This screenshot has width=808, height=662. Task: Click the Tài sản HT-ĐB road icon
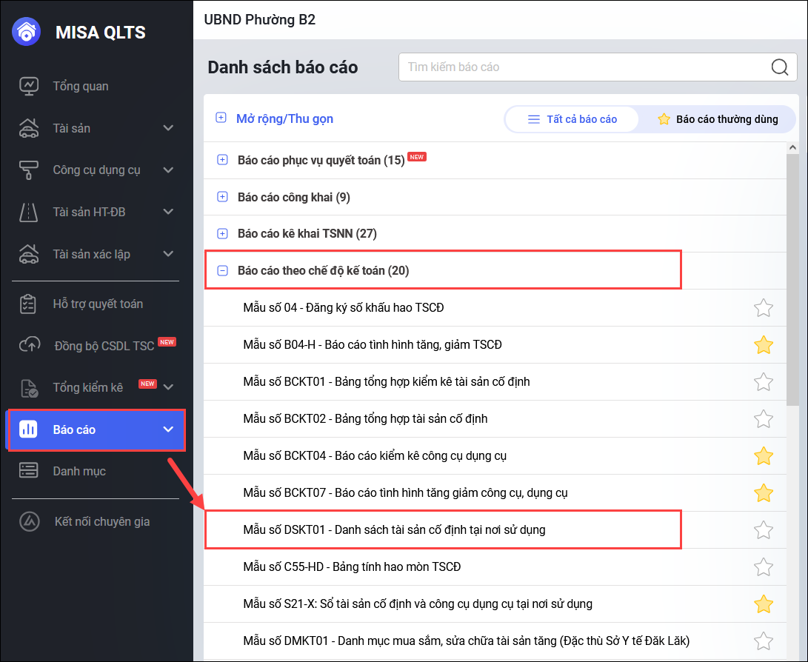pos(29,213)
